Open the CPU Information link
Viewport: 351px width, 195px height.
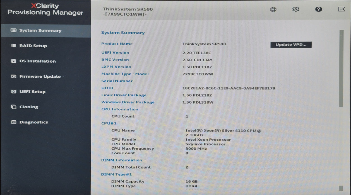(x=119, y=109)
